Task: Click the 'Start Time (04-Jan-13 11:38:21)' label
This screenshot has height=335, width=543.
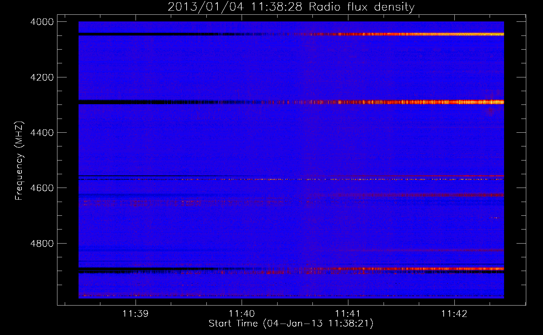Action: [291, 324]
